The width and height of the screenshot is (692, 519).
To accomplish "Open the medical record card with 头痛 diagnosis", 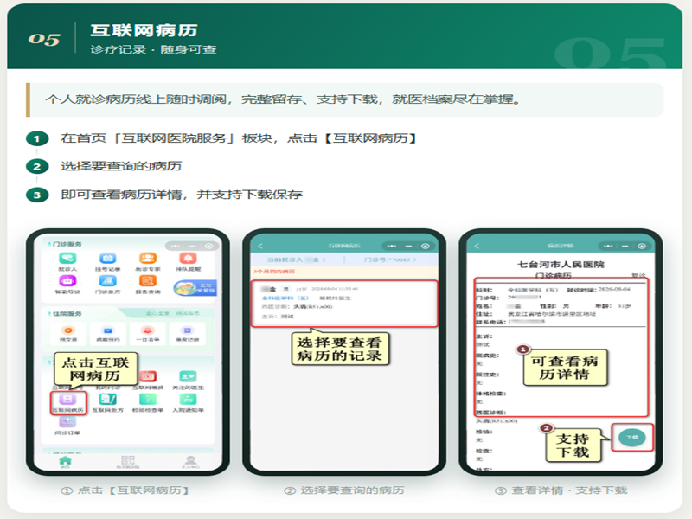I will 344,304.
